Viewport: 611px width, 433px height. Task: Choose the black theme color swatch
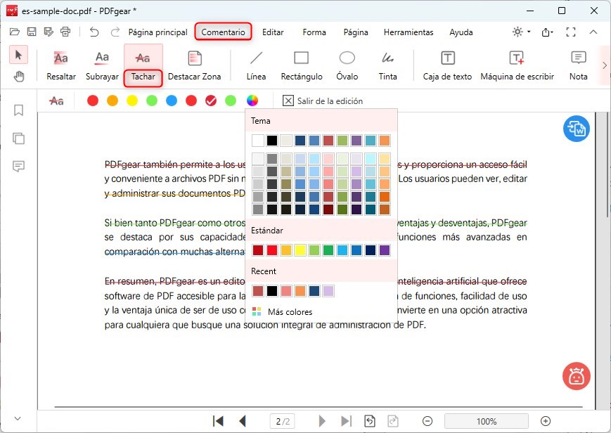click(x=272, y=141)
